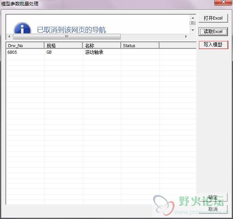Click the 读取Excel button
Image resolution: width=233 pixels, height=219 pixels.
(x=213, y=31)
